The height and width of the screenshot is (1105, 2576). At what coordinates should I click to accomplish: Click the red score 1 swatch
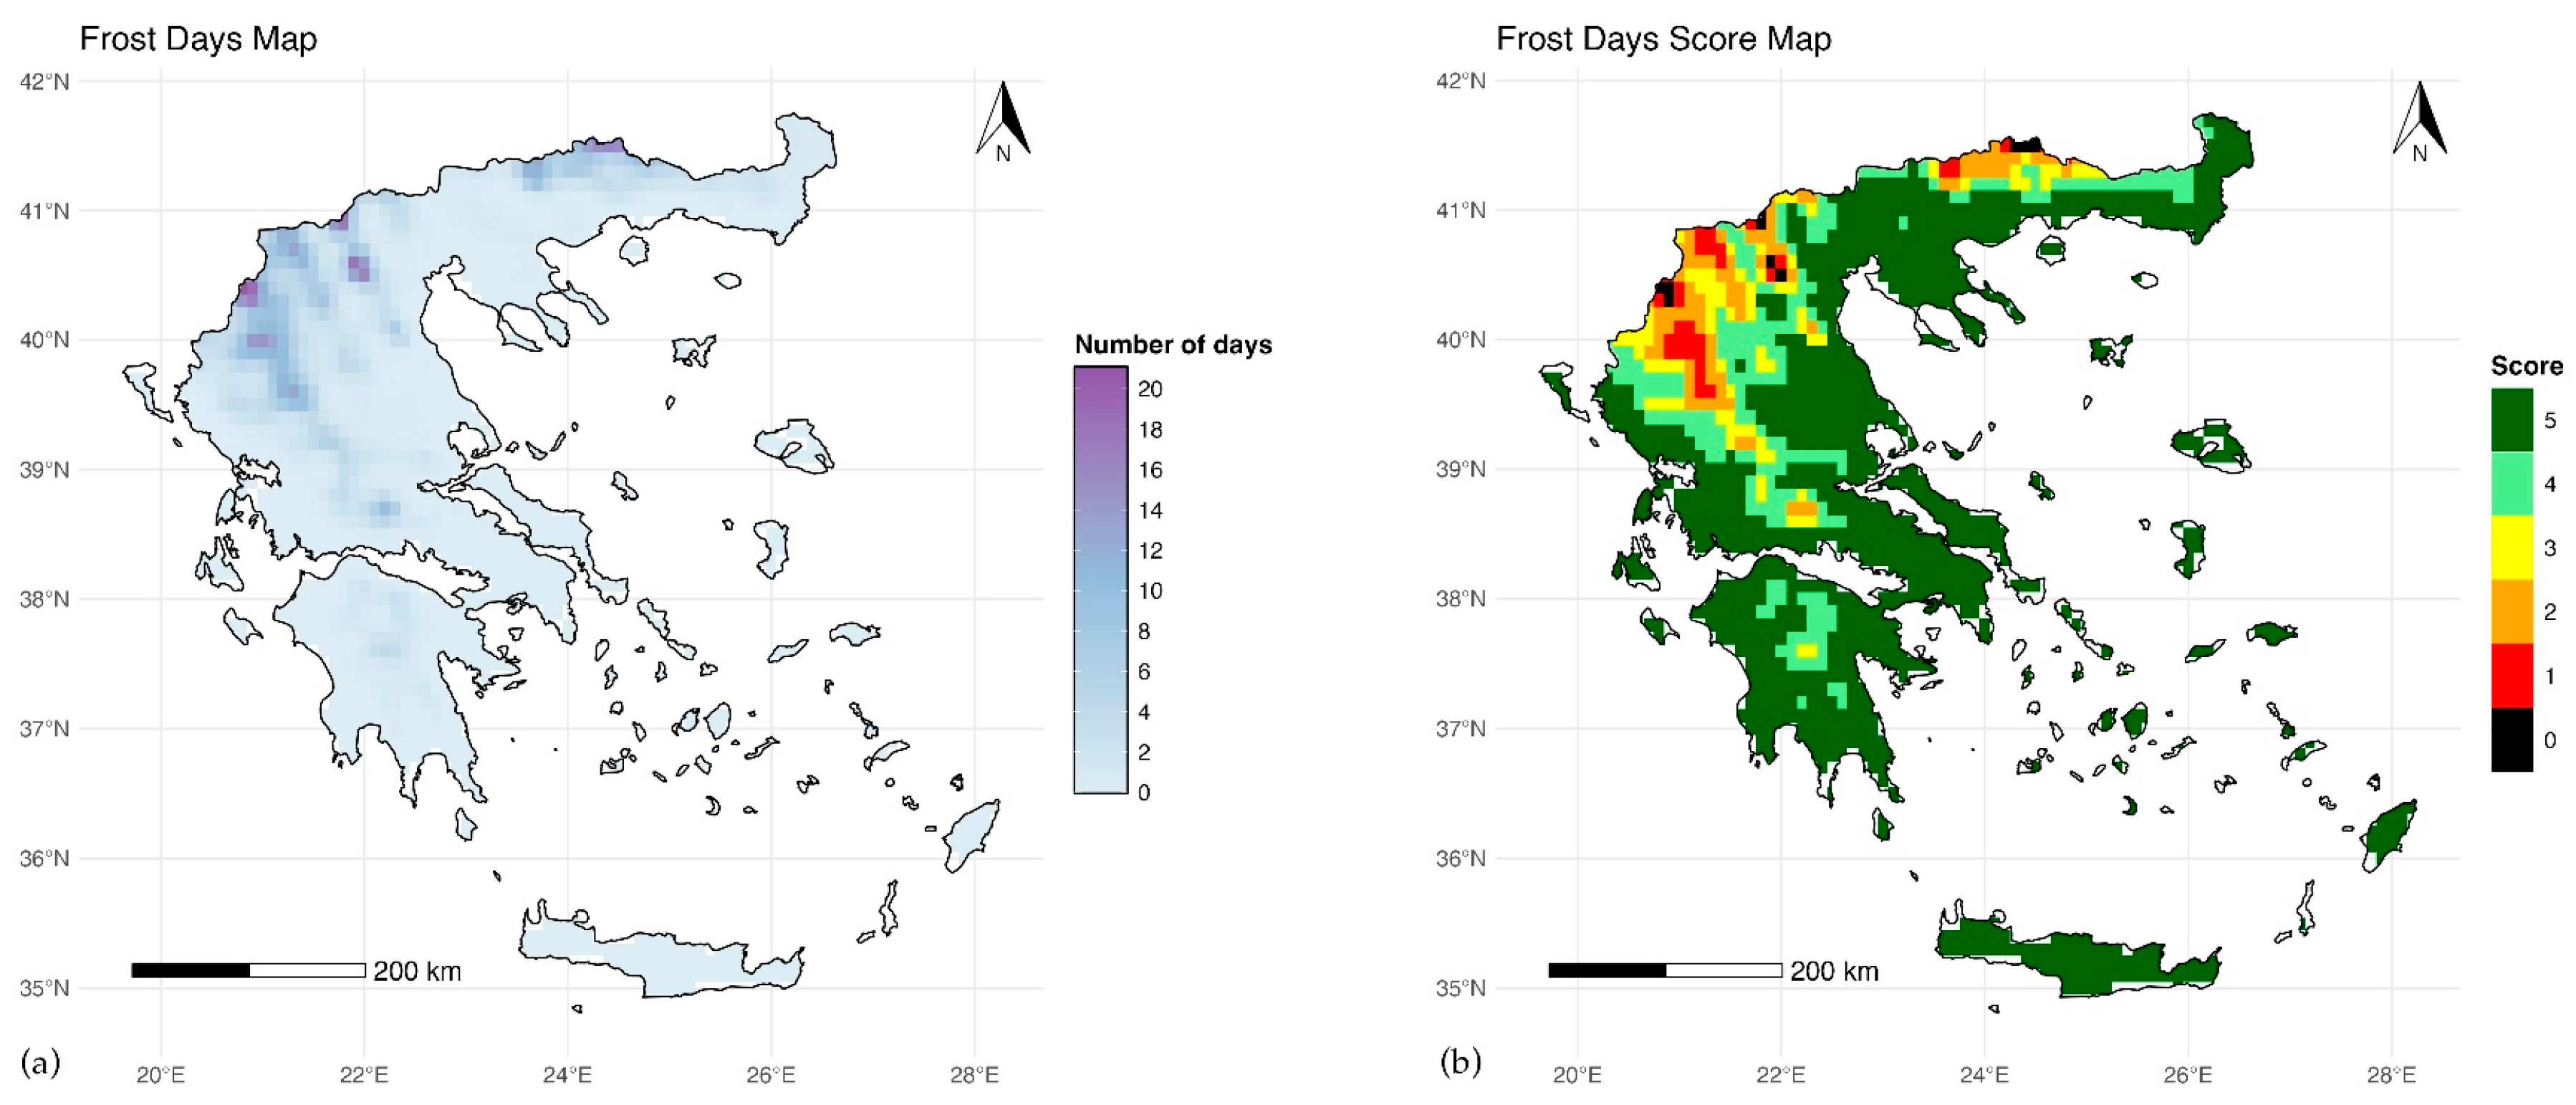[2511, 676]
